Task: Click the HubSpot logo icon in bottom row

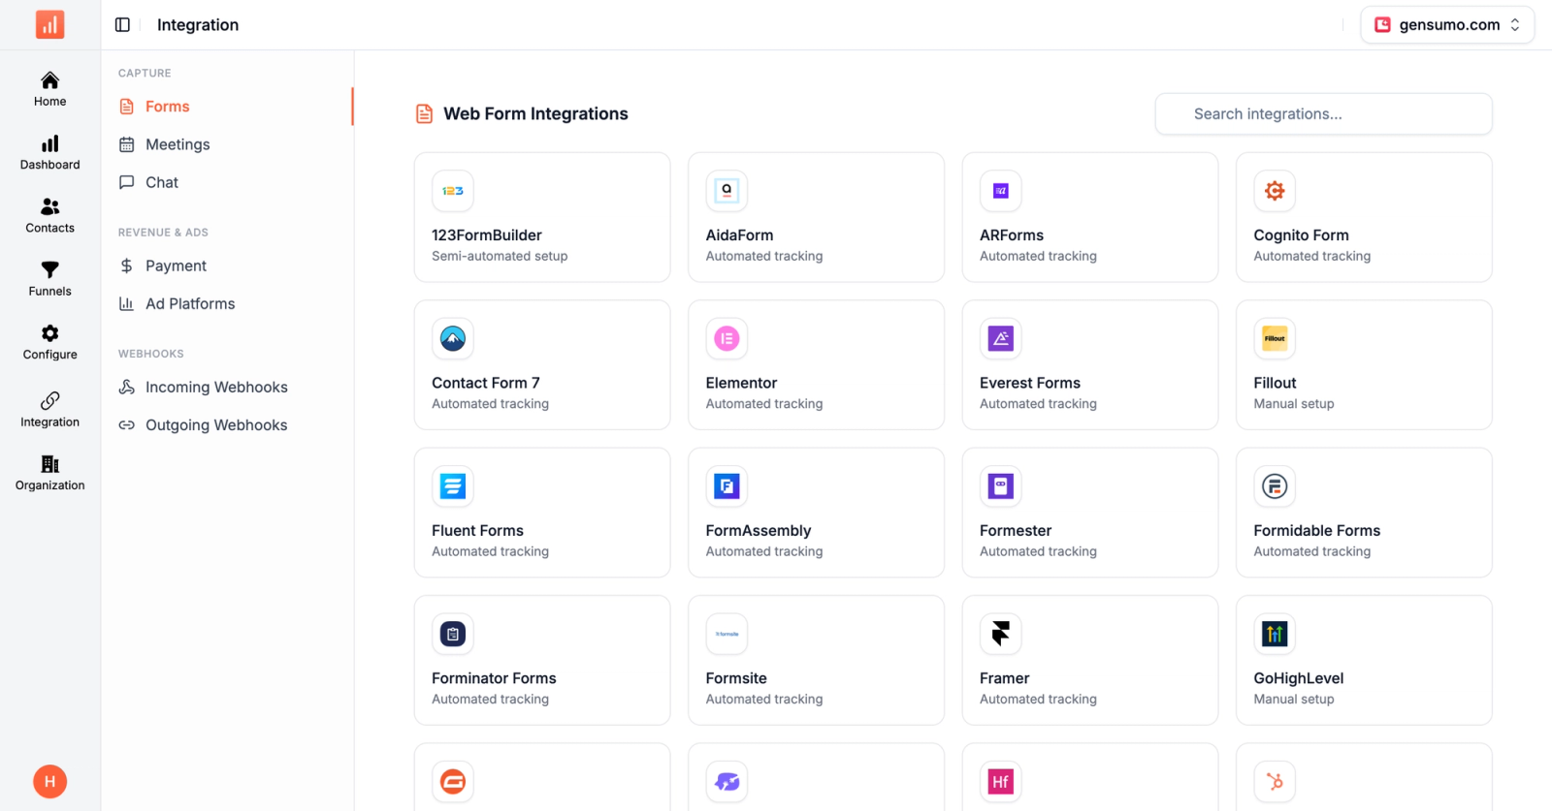Action: (x=1275, y=782)
